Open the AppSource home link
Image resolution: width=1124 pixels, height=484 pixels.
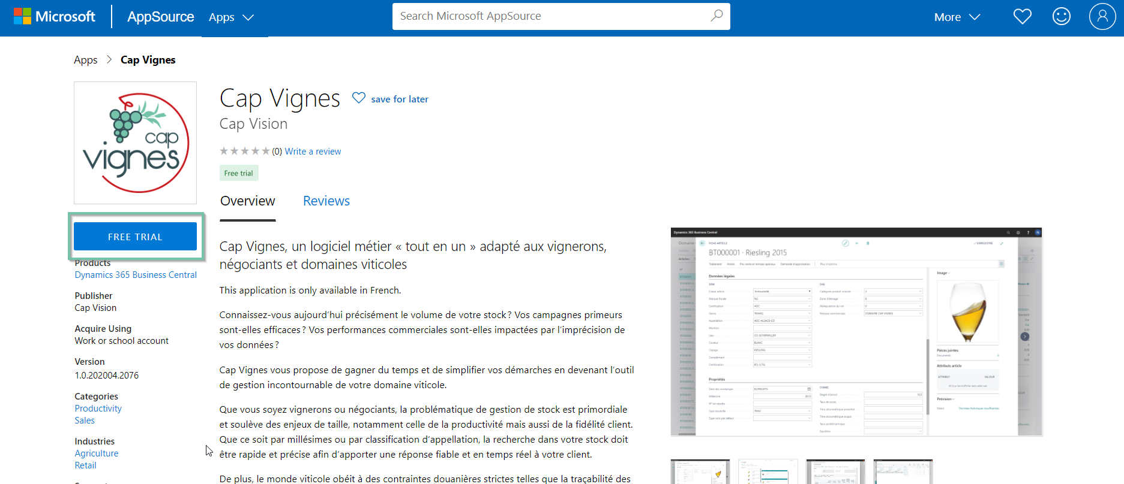click(160, 17)
